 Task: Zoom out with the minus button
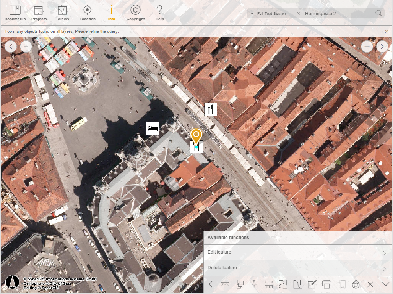coord(26,47)
